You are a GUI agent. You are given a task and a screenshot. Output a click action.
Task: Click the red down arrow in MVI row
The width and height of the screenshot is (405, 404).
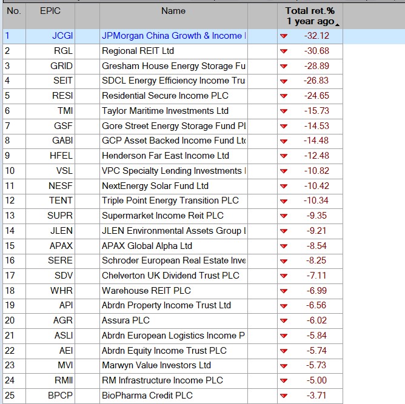tap(284, 366)
